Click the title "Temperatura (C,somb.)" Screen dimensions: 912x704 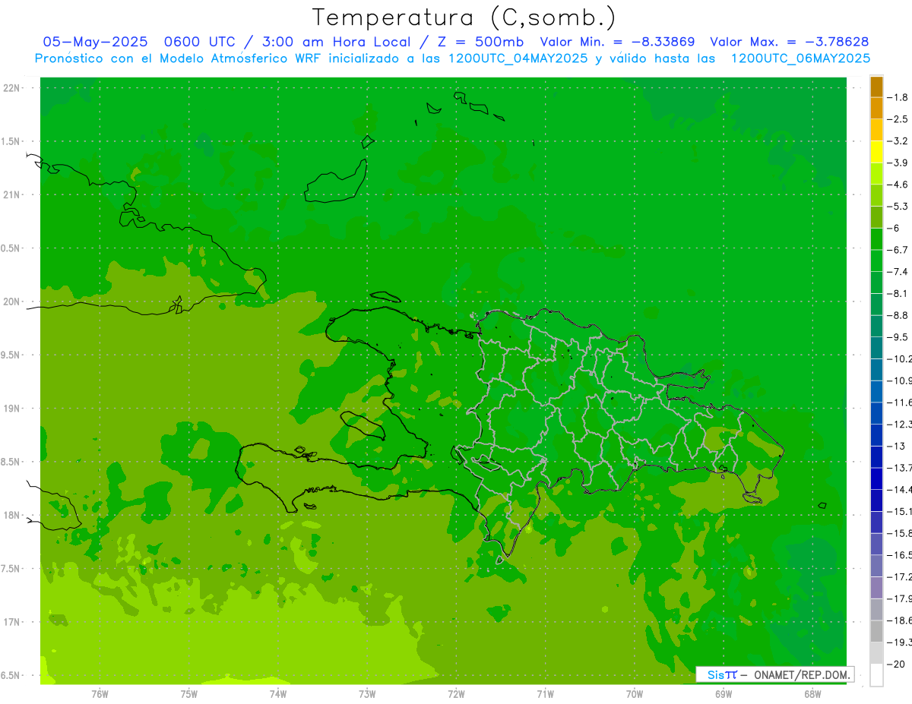tap(464, 17)
